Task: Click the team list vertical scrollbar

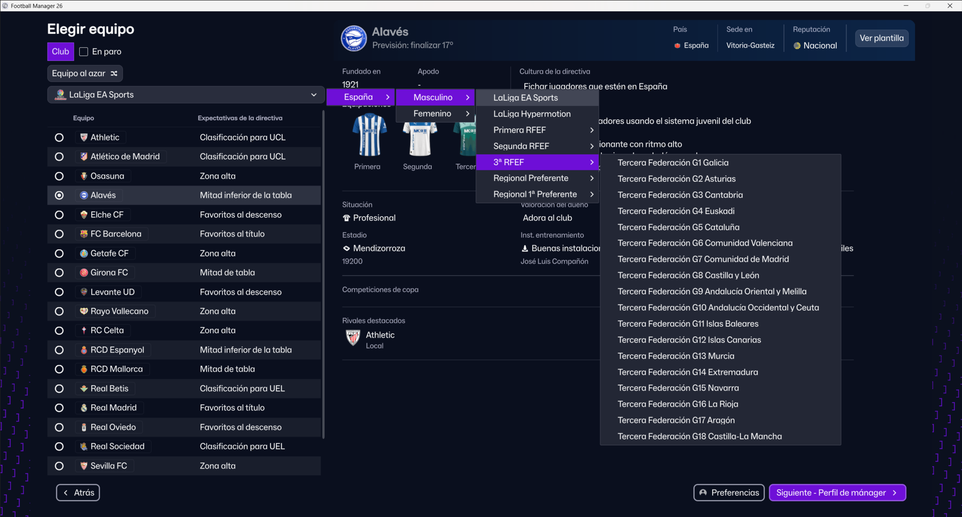Action: 323,275
